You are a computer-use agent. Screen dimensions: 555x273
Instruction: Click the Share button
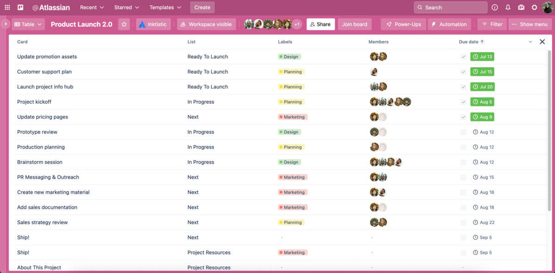(321, 24)
